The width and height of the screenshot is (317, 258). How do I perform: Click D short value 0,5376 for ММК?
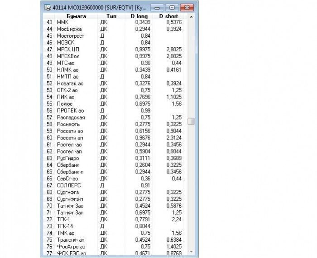[x=174, y=22]
